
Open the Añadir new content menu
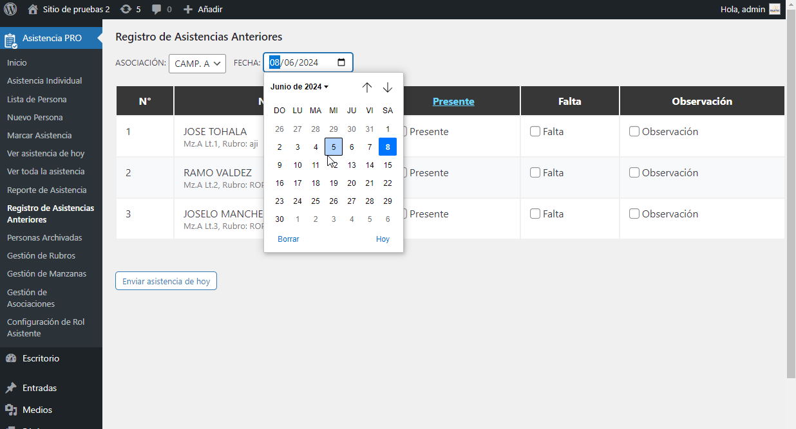(x=203, y=9)
